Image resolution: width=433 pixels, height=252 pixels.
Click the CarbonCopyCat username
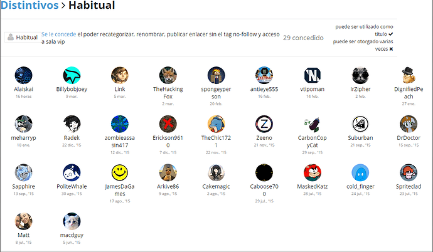[313, 141]
